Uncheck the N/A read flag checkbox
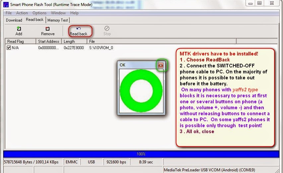The image size is (283, 173). [x=9, y=48]
